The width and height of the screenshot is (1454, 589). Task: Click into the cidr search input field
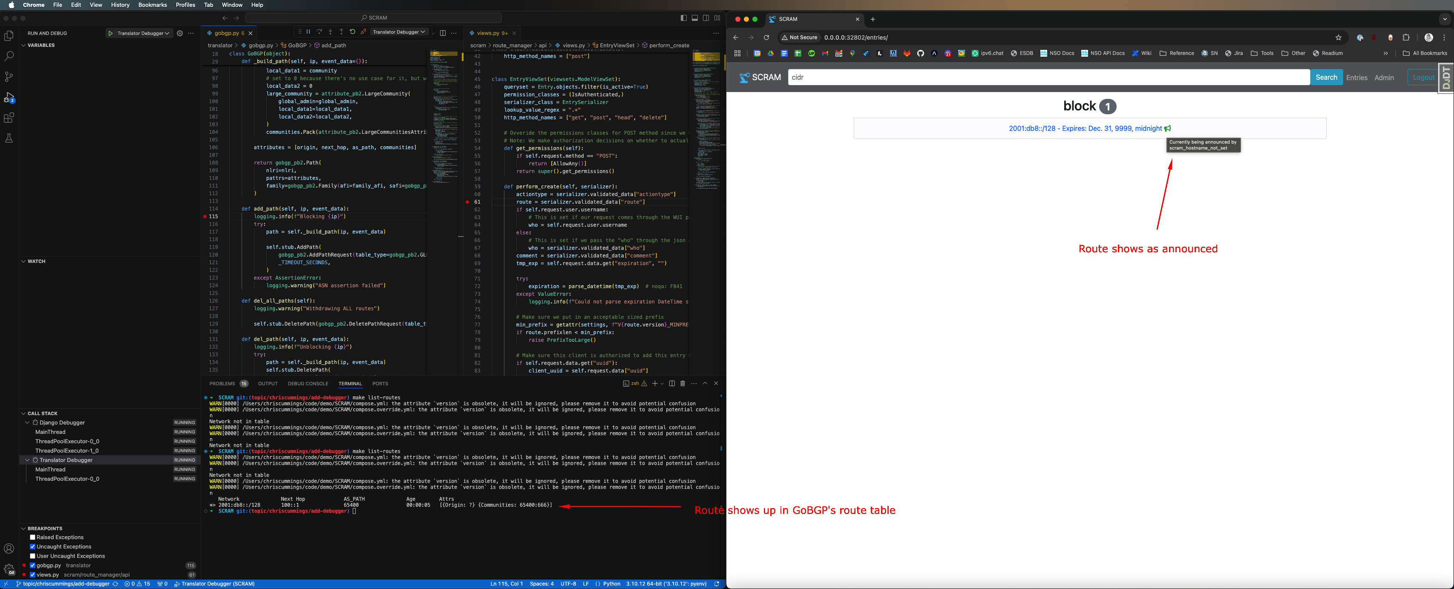1048,78
